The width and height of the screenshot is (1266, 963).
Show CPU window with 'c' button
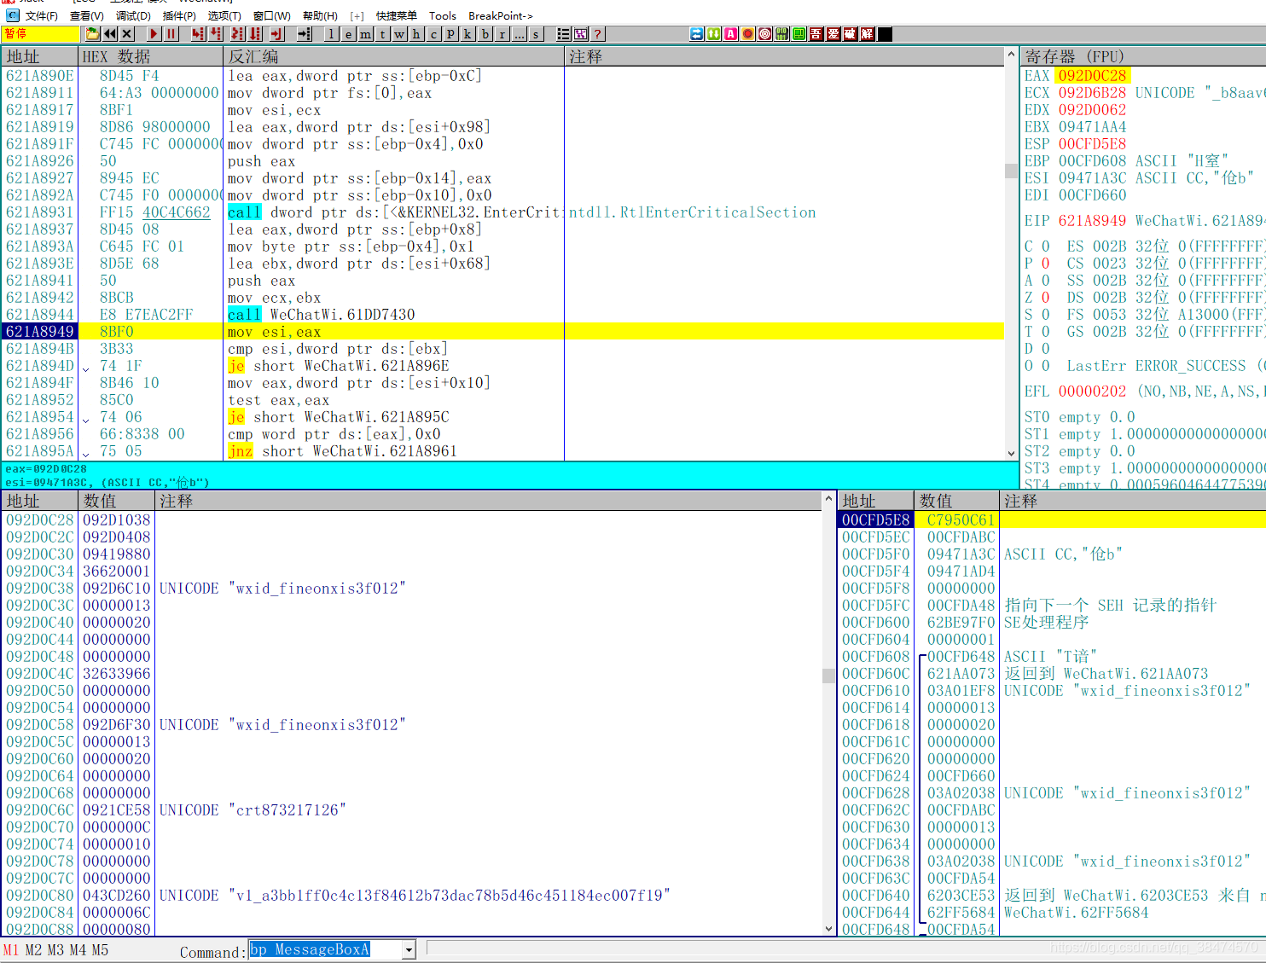point(434,34)
